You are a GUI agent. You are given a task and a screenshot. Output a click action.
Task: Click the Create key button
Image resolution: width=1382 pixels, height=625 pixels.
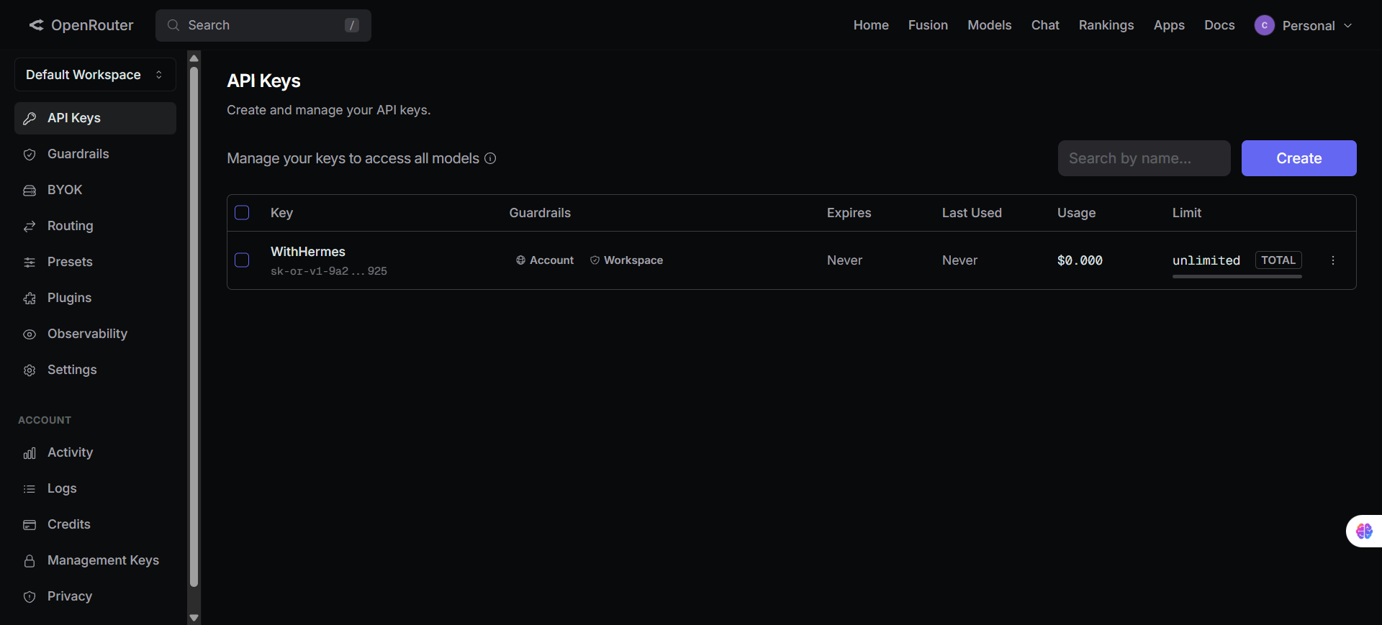[1299, 158]
